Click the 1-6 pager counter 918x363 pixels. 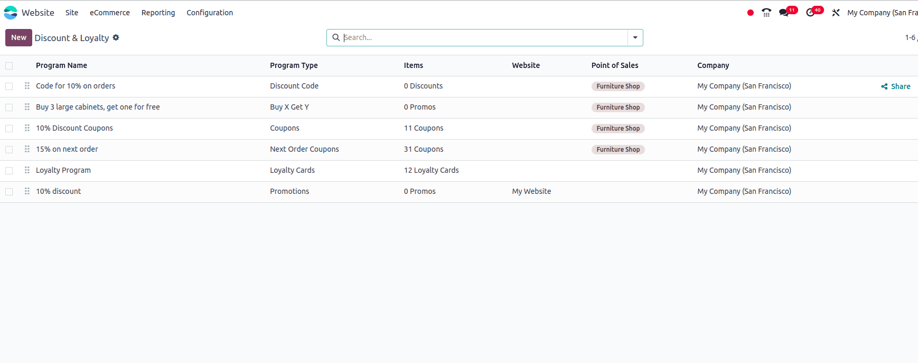911,37
